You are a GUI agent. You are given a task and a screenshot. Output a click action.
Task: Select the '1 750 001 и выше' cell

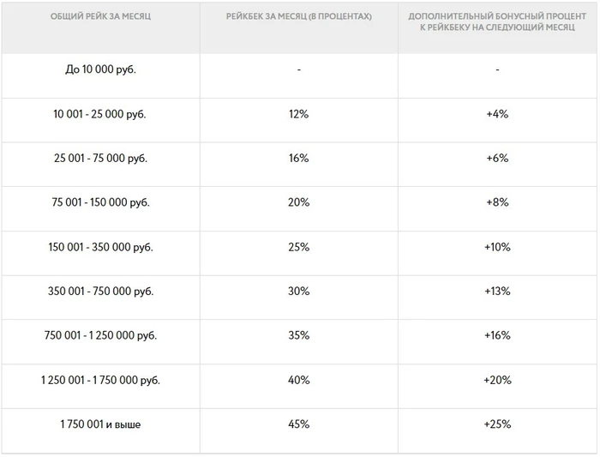point(100,424)
